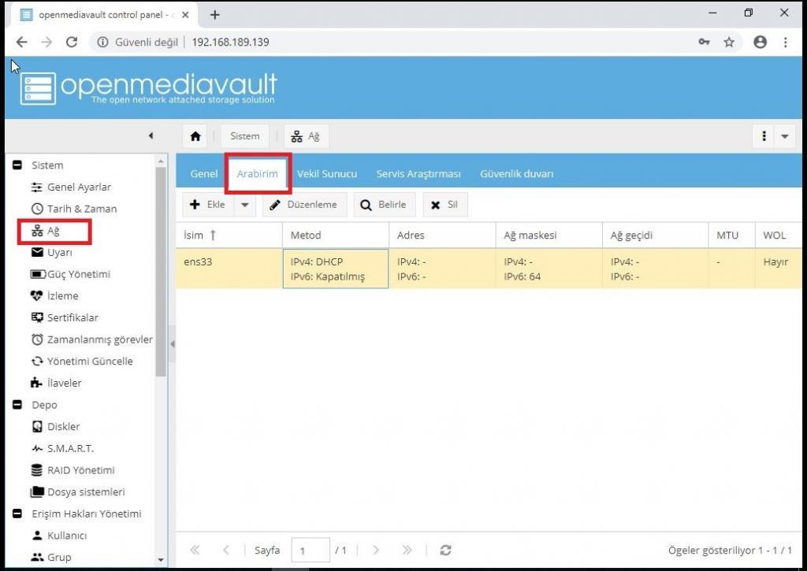The image size is (807, 571).
Task: Open the Ekle dropdown arrow
Action: 245,205
